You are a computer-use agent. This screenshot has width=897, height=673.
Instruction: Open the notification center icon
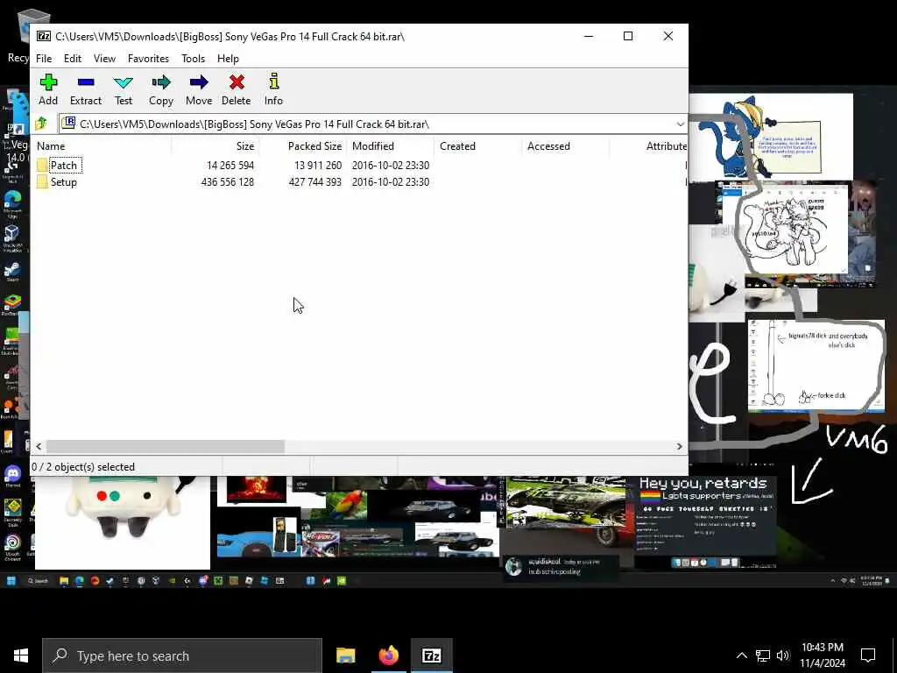(868, 655)
